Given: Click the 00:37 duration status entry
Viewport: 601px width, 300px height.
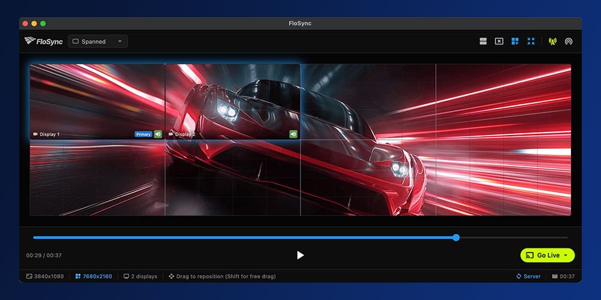Looking at the screenshot, I should 563,276.
